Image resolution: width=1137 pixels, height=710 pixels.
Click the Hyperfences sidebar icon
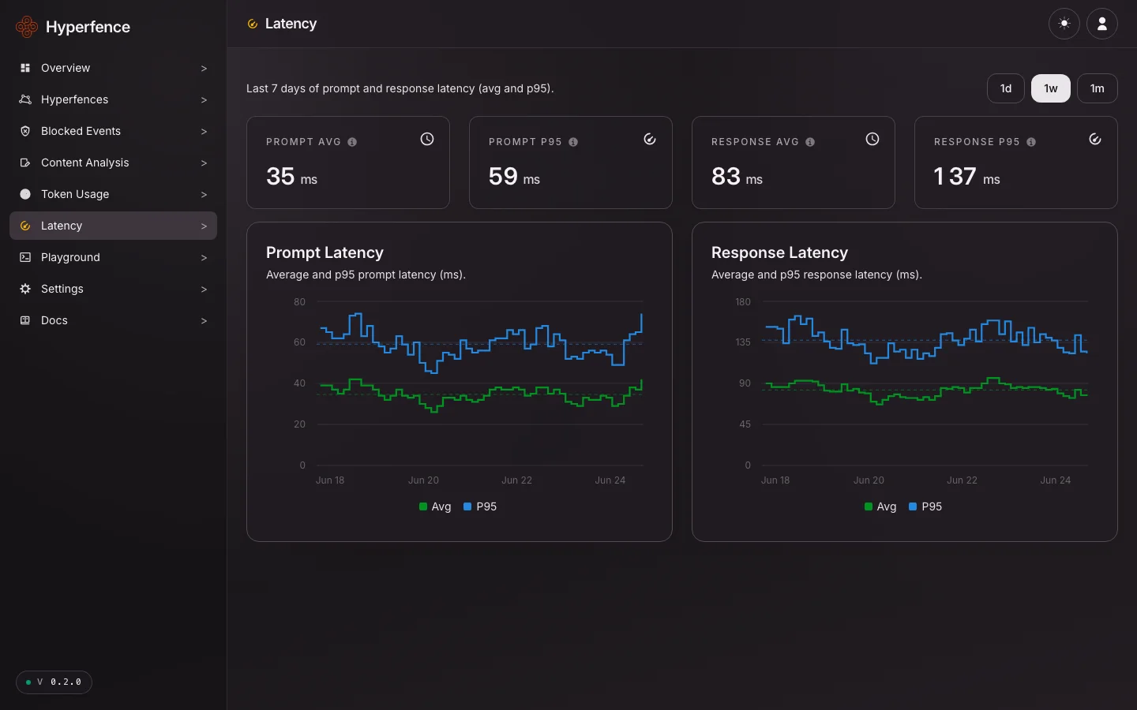(x=25, y=99)
